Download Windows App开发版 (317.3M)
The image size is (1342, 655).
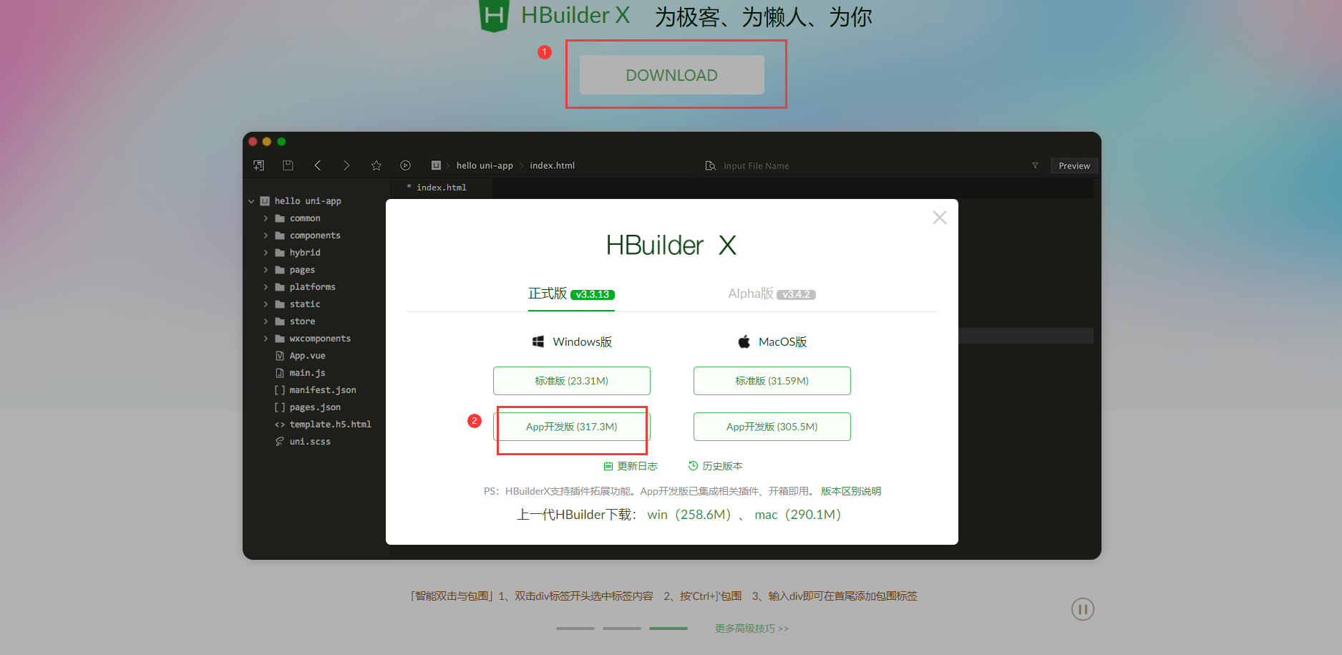click(x=571, y=427)
